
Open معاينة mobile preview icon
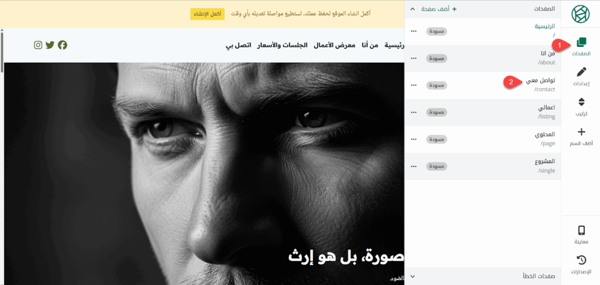[x=581, y=230]
